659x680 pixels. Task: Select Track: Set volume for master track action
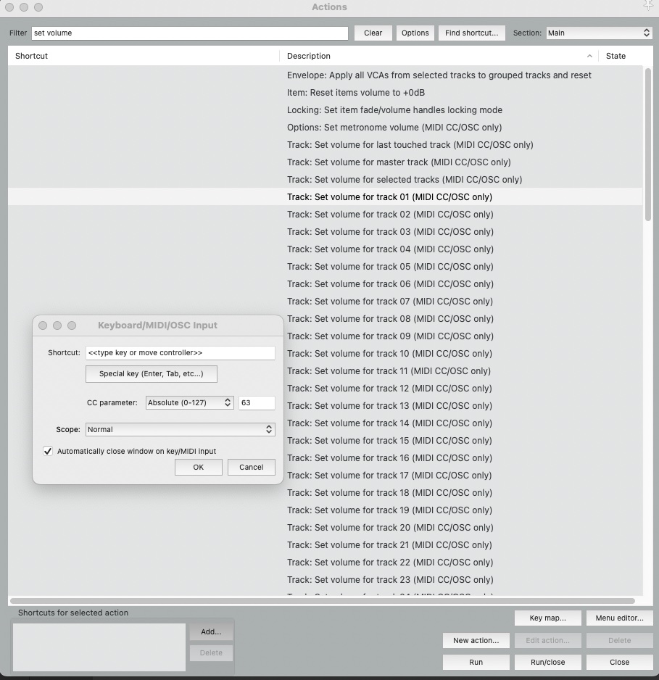point(399,162)
